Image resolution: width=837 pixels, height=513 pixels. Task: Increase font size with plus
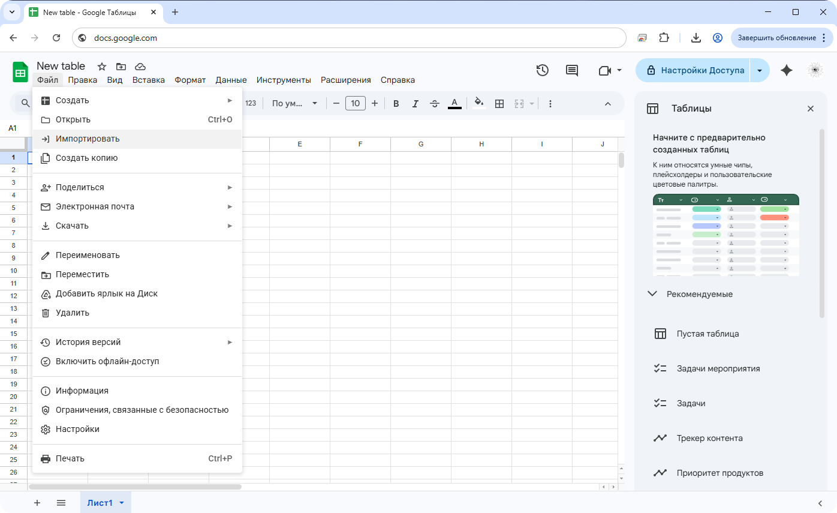pos(375,104)
